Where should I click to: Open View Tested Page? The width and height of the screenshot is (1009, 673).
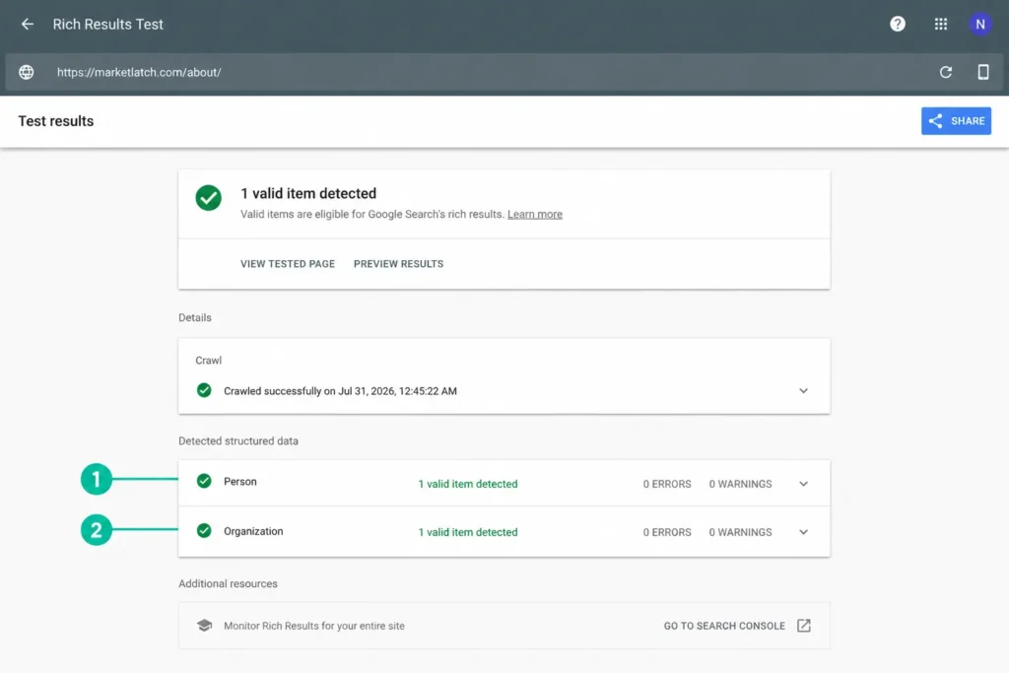(288, 264)
